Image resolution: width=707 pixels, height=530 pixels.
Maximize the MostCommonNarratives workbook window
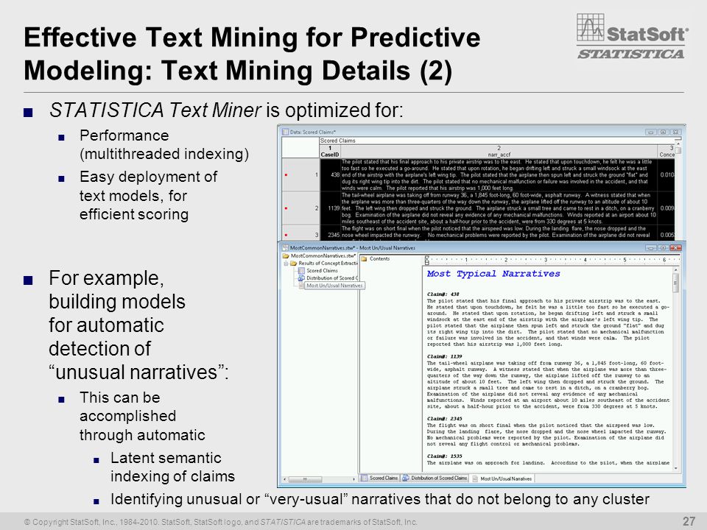(663, 248)
